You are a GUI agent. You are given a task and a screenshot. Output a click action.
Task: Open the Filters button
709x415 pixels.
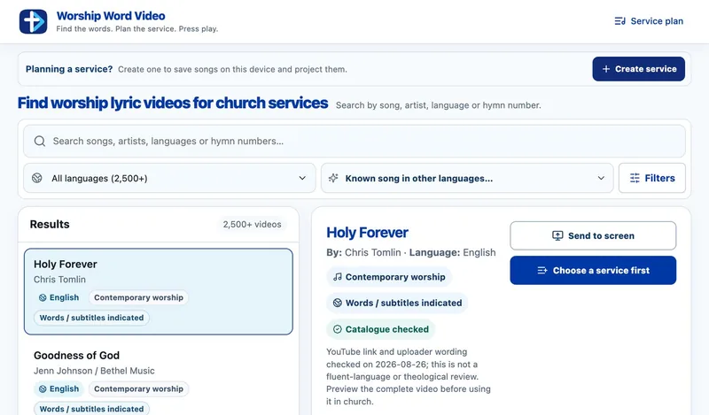pyautogui.click(x=652, y=178)
